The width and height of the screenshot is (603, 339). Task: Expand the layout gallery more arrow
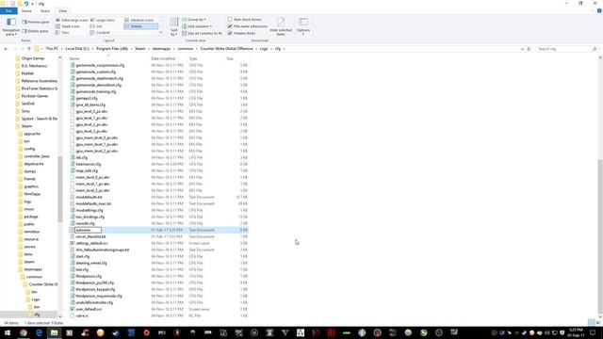(x=161, y=33)
